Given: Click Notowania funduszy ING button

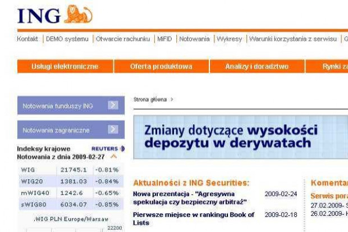Looking at the screenshot, I should (x=71, y=106).
